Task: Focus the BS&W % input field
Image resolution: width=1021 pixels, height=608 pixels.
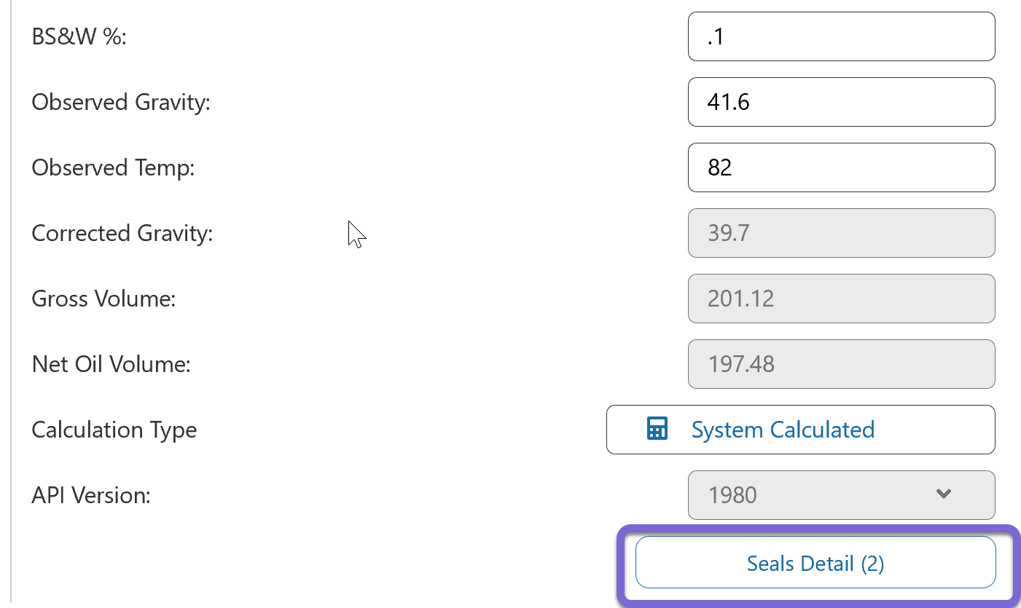Action: click(840, 36)
